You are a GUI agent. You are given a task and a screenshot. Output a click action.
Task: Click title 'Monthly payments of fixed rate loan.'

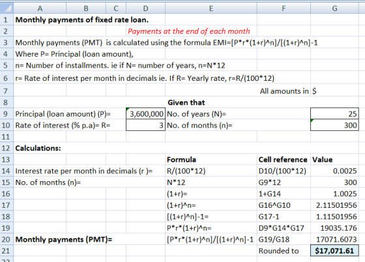(82, 20)
